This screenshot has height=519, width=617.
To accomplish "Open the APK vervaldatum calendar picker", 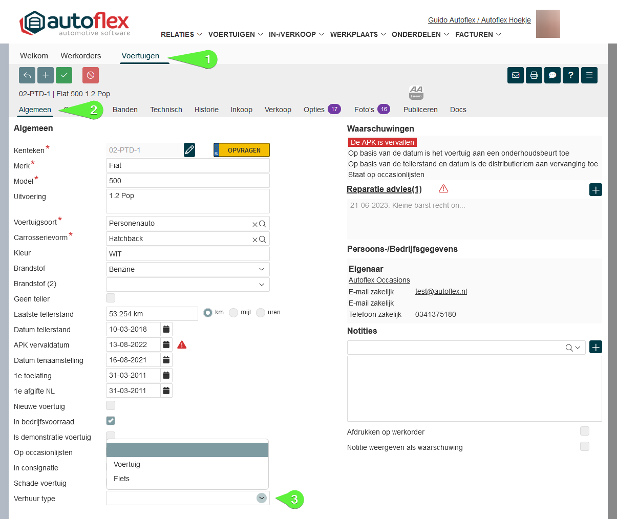I will pyautogui.click(x=166, y=344).
